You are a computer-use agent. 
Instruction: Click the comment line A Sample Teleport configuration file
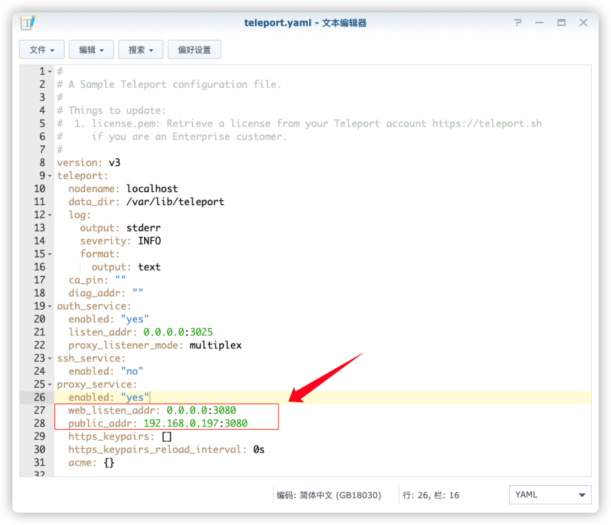pyautogui.click(x=169, y=84)
